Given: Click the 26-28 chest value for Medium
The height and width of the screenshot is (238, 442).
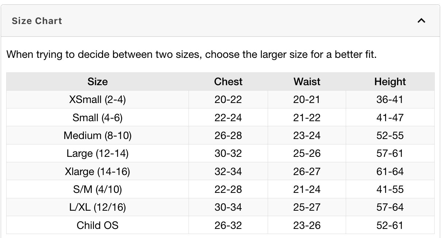Looking at the screenshot, I should 228,135.
